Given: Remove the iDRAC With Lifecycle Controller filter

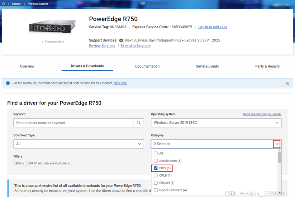Looking at the screenshot, I should (69, 164).
